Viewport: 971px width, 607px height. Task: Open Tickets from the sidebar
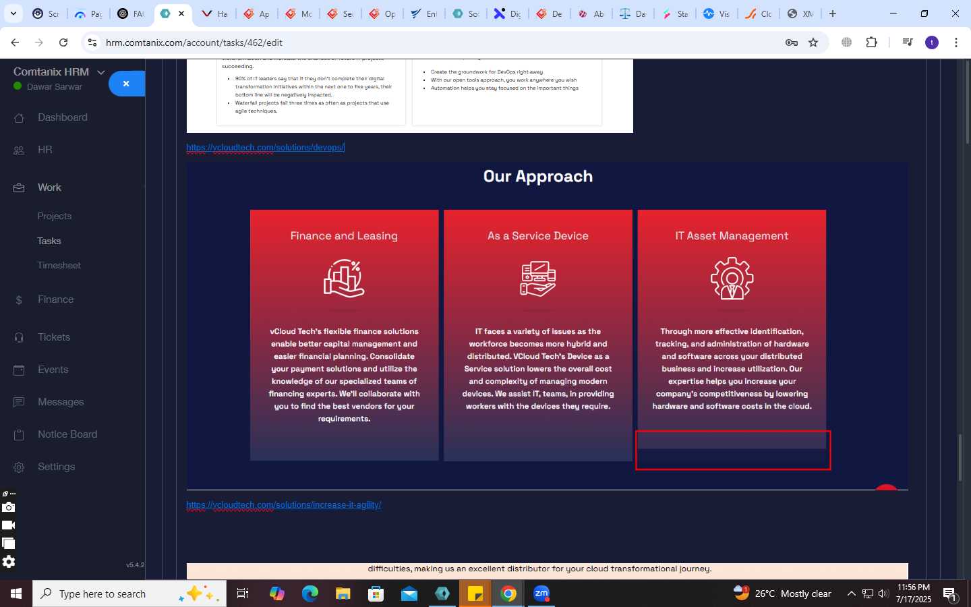click(54, 337)
